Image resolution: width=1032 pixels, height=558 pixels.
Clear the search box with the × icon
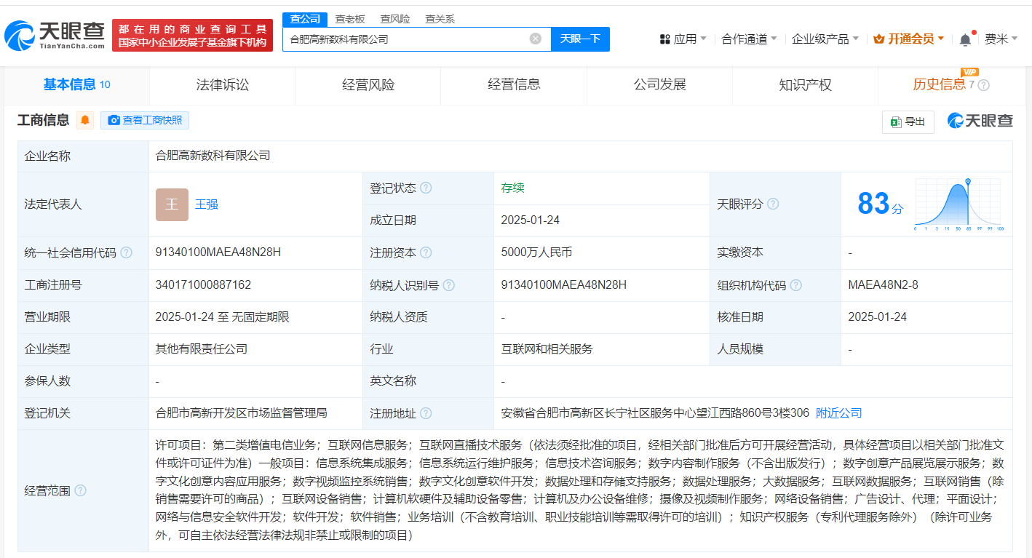click(x=533, y=39)
